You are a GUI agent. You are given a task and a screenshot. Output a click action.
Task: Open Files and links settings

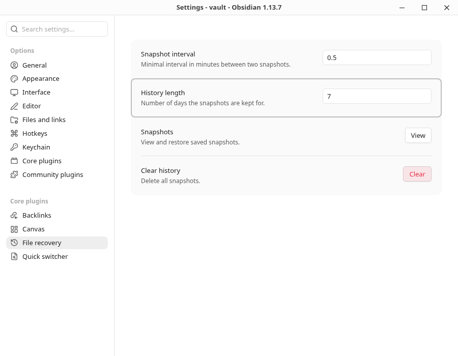pos(57,120)
